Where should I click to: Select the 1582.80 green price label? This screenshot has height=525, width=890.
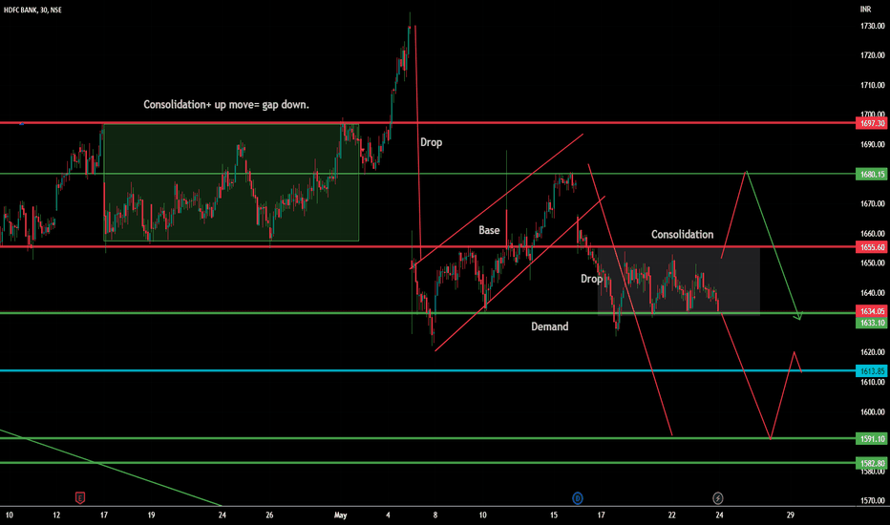coord(871,463)
